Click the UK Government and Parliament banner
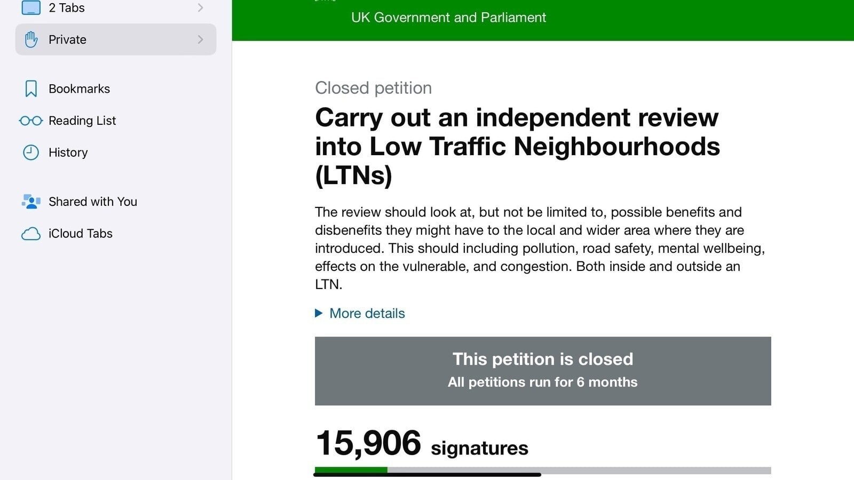Screen dimensions: 854x480 point(448,18)
